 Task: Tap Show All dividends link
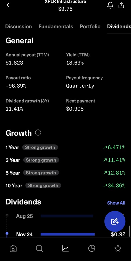(x=116, y=203)
